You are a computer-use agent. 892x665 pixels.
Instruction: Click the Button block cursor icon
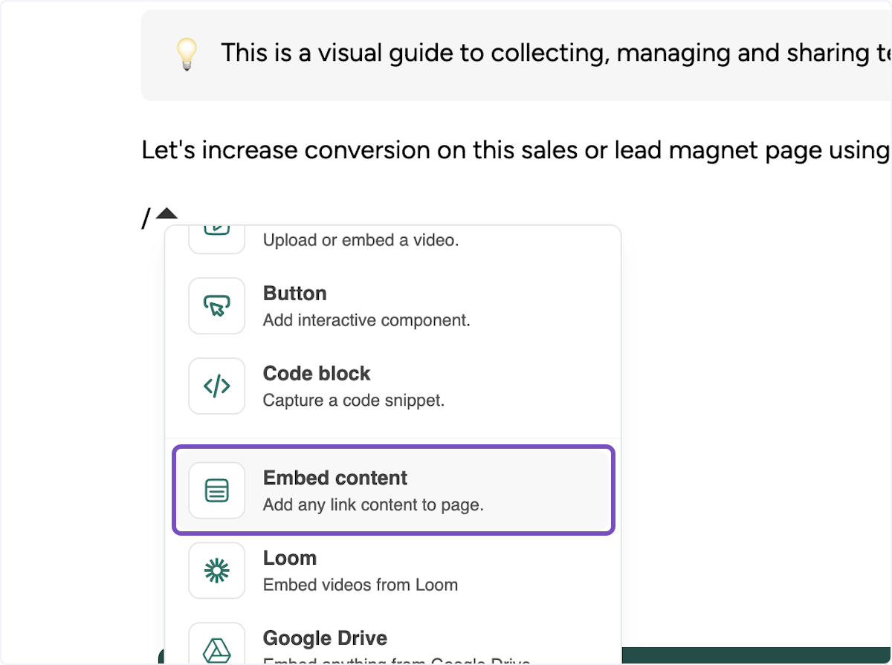pos(216,305)
